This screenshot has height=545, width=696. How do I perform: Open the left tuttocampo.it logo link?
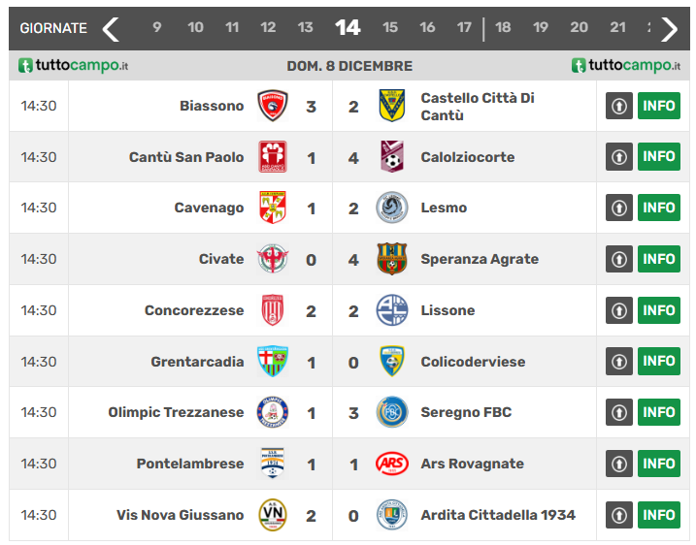coord(74,66)
